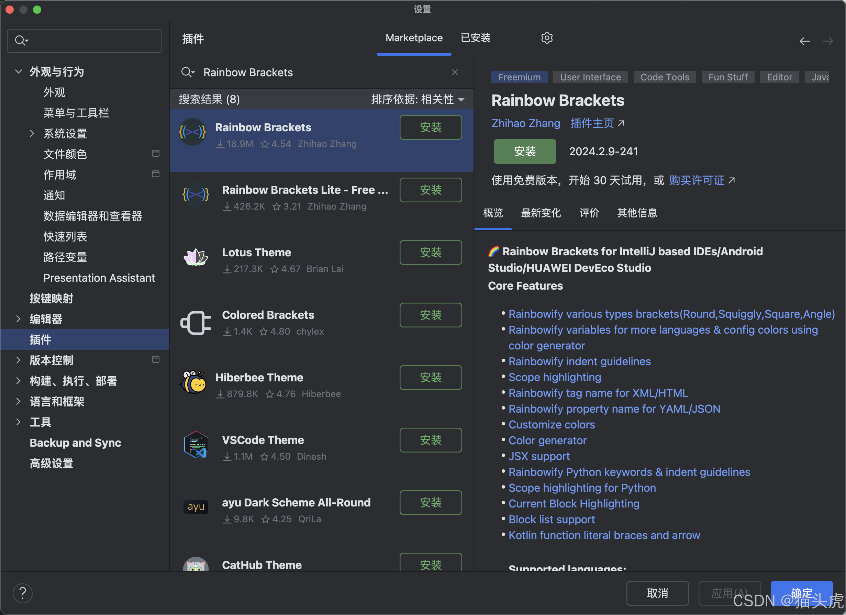
Task: Switch to the 已安装 tab
Action: click(x=475, y=38)
